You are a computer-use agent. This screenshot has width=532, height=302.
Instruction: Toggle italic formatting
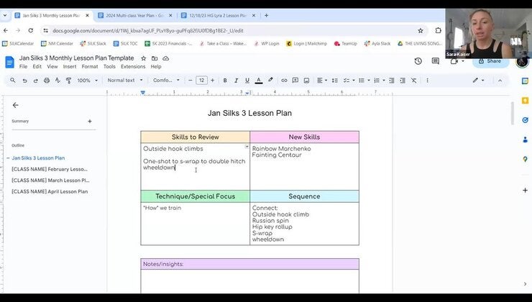click(x=236, y=81)
